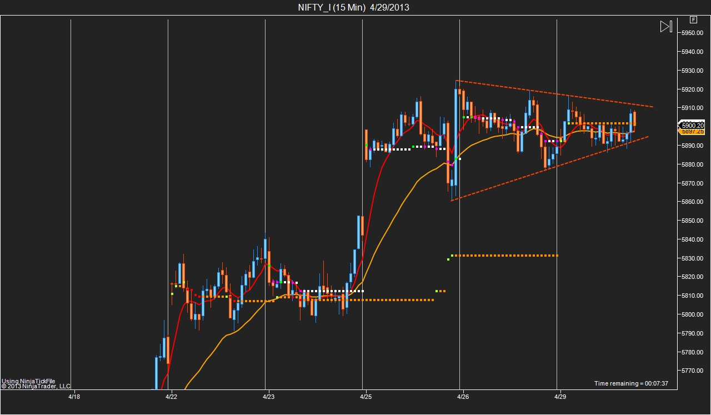Click the 5890 price axis label
The height and width of the screenshot is (415, 711).
(x=693, y=146)
